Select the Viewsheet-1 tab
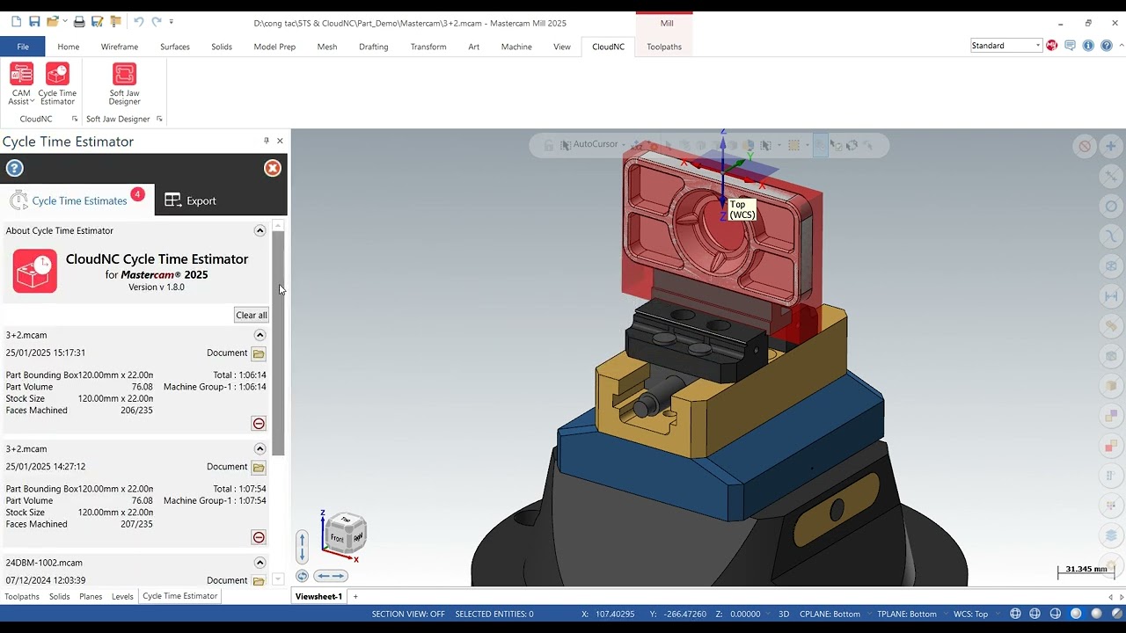The width and height of the screenshot is (1126, 633). point(318,596)
